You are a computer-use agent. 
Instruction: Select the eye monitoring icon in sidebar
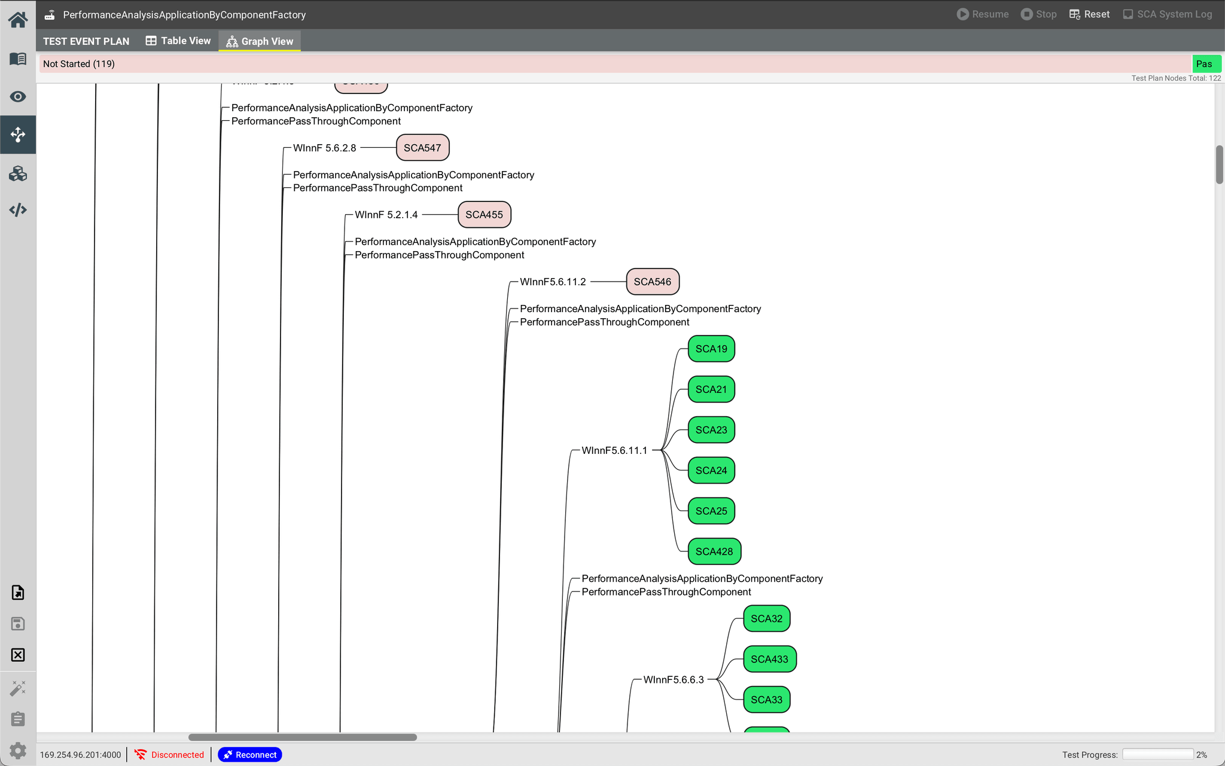[x=18, y=96]
